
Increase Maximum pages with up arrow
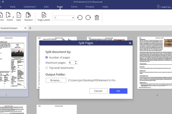click(76, 62)
